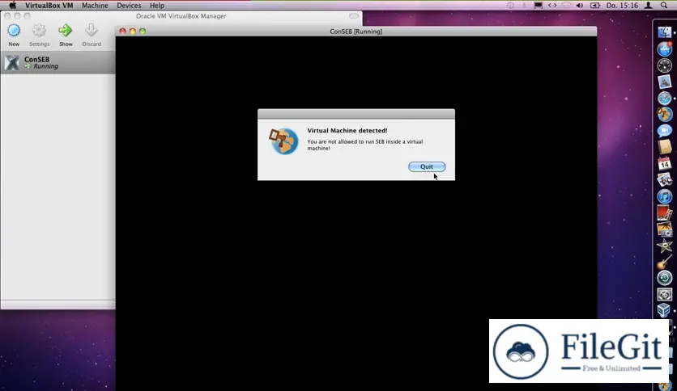Click the battery status icon in menu bar
This screenshot has height=391, width=677.
595,5
